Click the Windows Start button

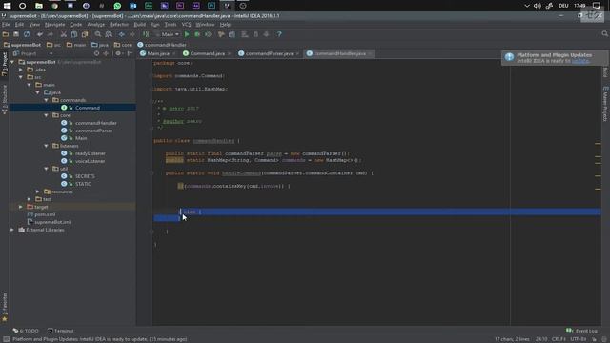click(8, 6)
